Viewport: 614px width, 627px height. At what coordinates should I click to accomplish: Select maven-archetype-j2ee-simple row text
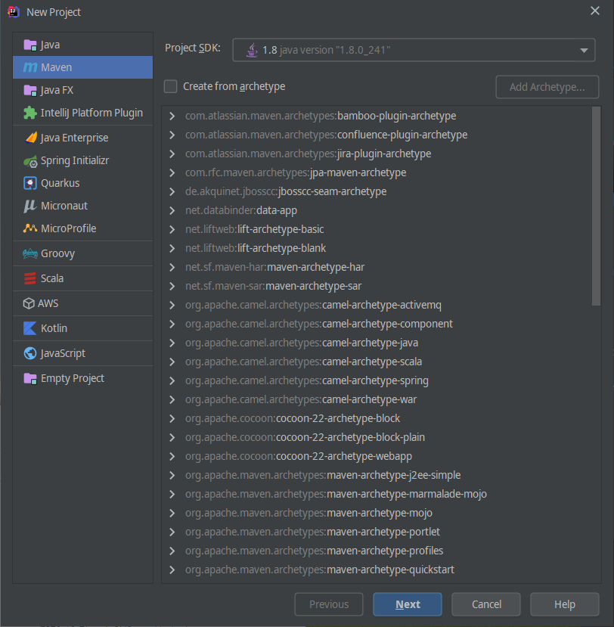323,475
